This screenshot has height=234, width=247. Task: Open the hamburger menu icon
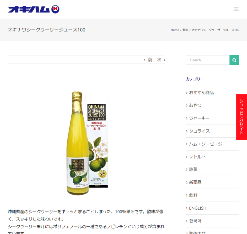236,9
